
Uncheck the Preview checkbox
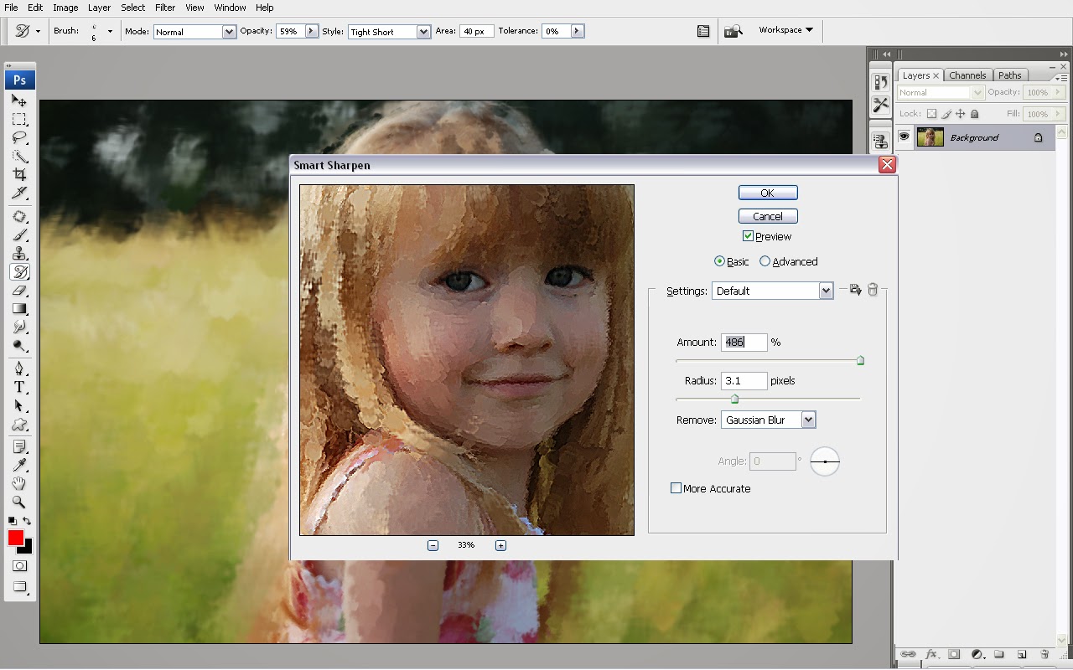click(x=748, y=236)
